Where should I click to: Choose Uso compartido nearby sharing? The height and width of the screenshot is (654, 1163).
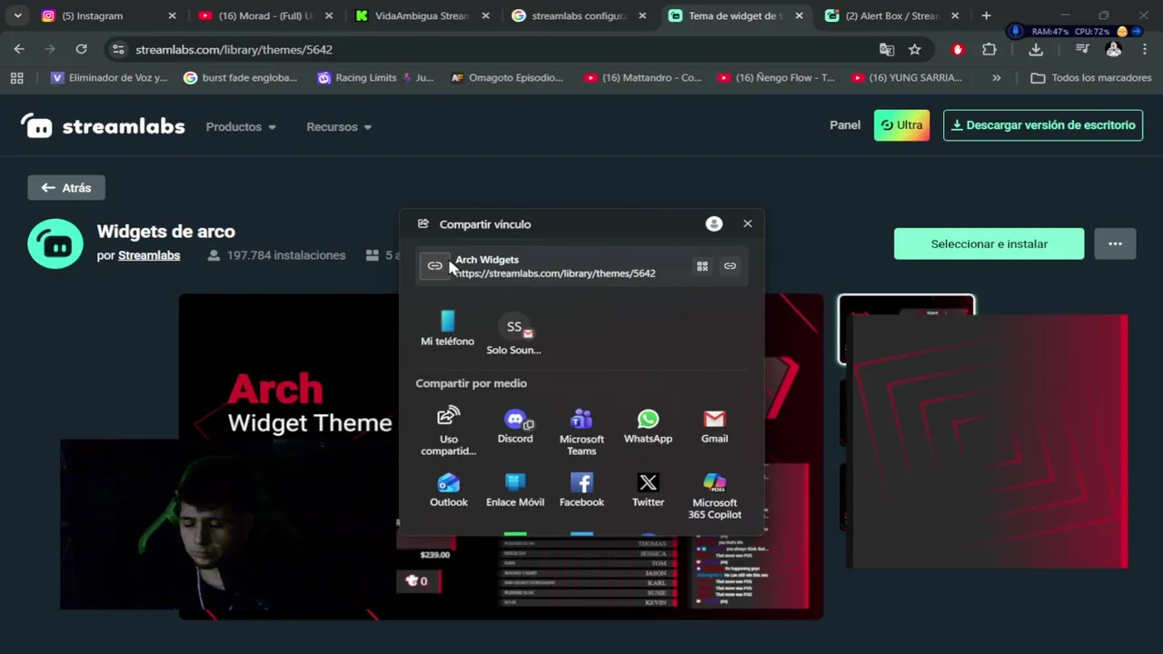[x=449, y=431]
